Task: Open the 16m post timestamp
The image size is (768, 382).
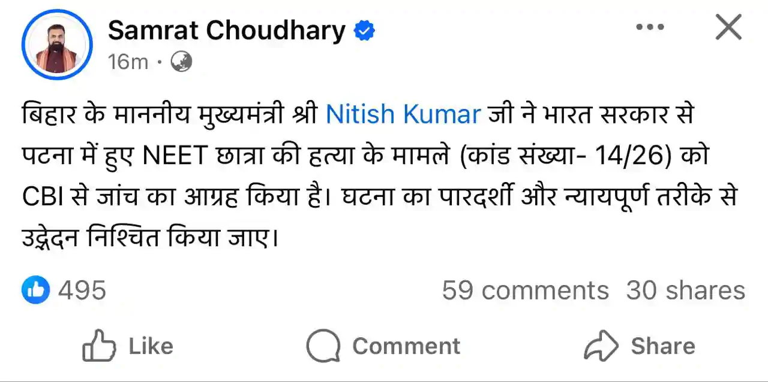Action: tap(128, 61)
